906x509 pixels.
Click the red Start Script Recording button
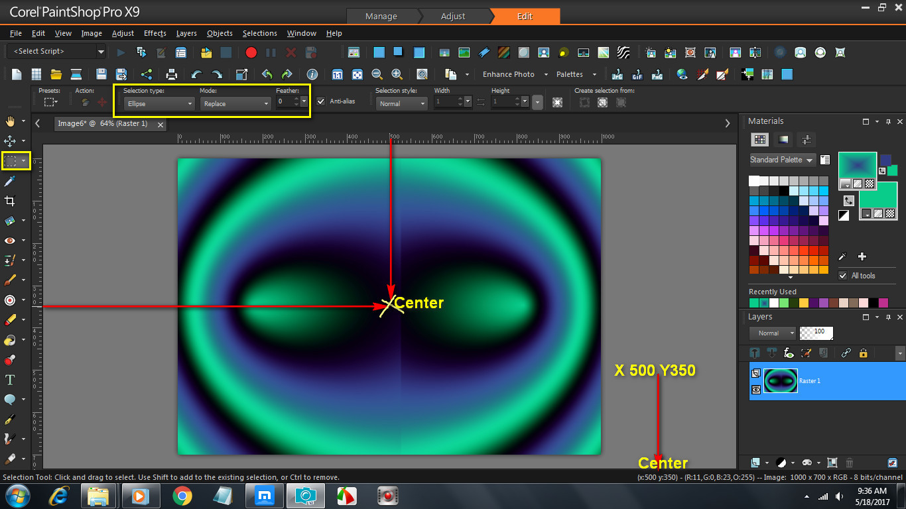click(x=251, y=52)
